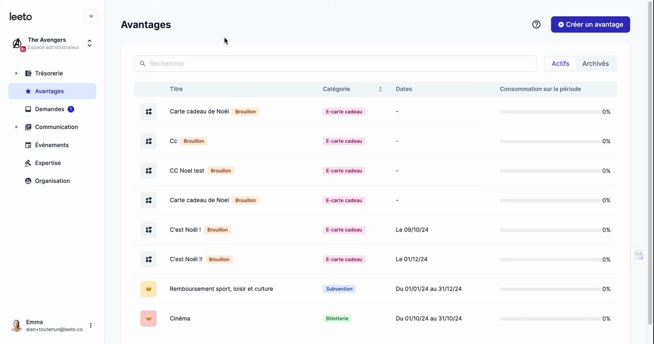Open Emma's account three-dot menu
The height and width of the screenshot is (344, 654).
tap(90, 325)
